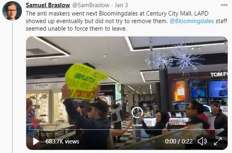Screen dimensions: 232x153
Task: Click the 0:00 / 0:22 time display
Action: point(179,141)
